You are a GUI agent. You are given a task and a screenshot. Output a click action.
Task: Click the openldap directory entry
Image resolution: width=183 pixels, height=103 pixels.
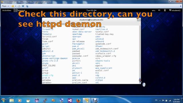click(x=77, y=34)
